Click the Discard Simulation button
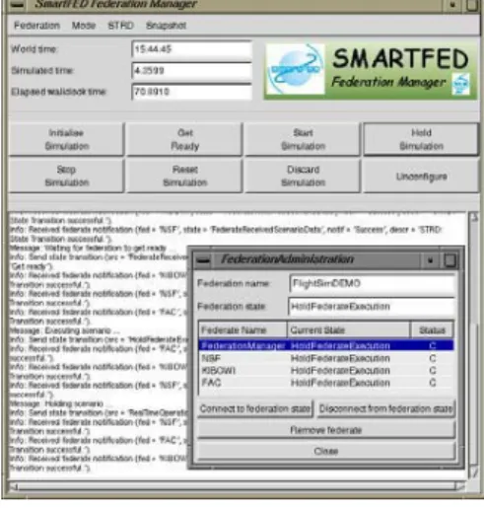The height and width of the screenshot is (508, 484). (303, 176)
